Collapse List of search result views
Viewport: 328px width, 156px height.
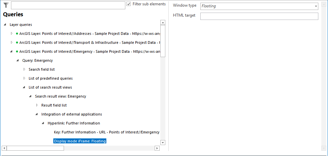click(x=24, y=88)
